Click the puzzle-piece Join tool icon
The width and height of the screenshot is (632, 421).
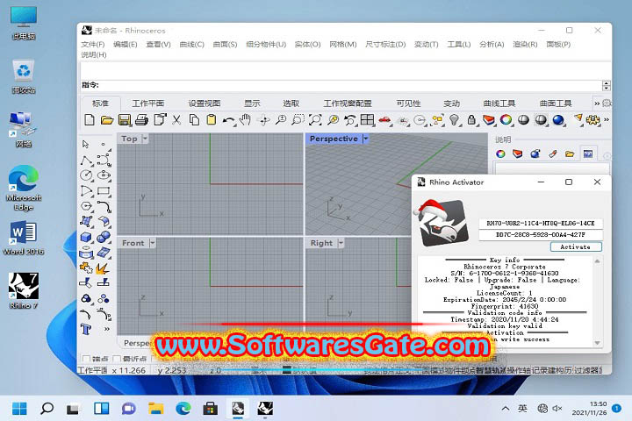point(86,268)
